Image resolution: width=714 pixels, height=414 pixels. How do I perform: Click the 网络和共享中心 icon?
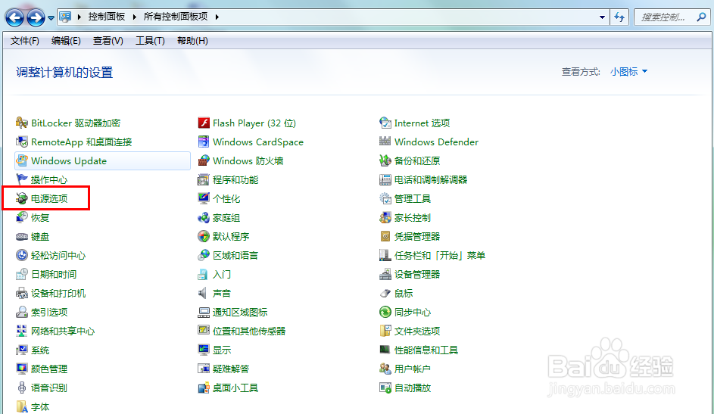21,332
